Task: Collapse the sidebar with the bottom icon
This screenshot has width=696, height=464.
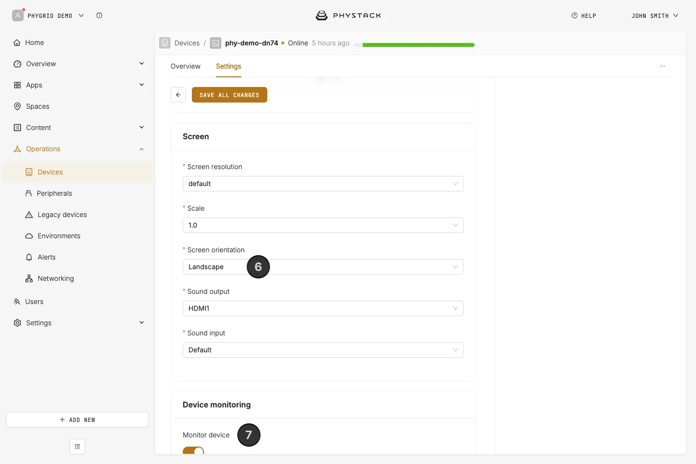Action: coord(77,447)
